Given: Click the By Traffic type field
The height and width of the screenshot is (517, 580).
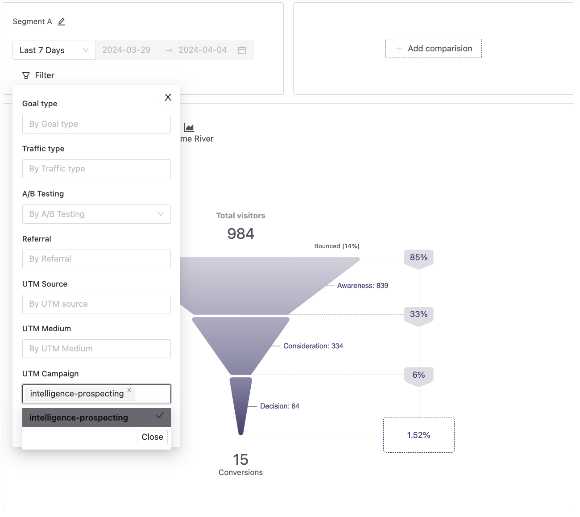Looking at the screenshot, I should pyautogui.click(x=96, y=169).
